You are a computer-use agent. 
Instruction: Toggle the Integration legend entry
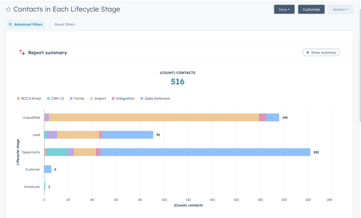coord(123,99)
